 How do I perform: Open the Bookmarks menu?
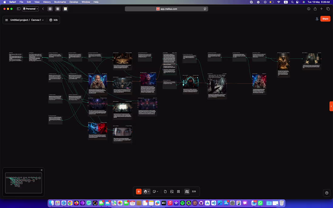coord(60,2)
